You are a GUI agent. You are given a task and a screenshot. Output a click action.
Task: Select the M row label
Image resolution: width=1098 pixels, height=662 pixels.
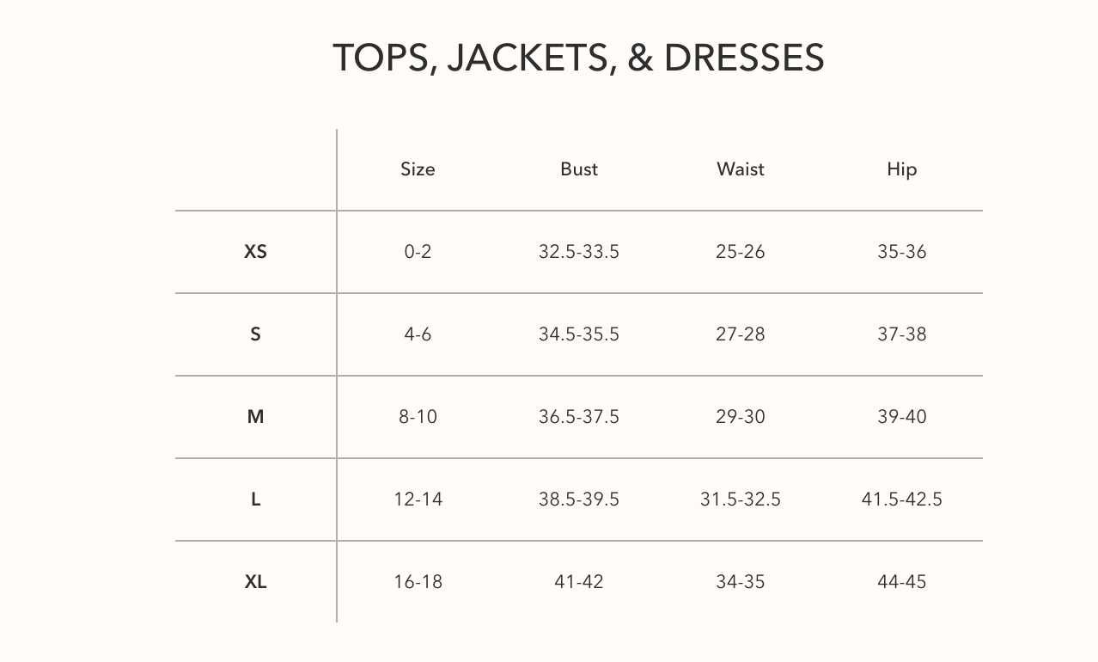255,417
